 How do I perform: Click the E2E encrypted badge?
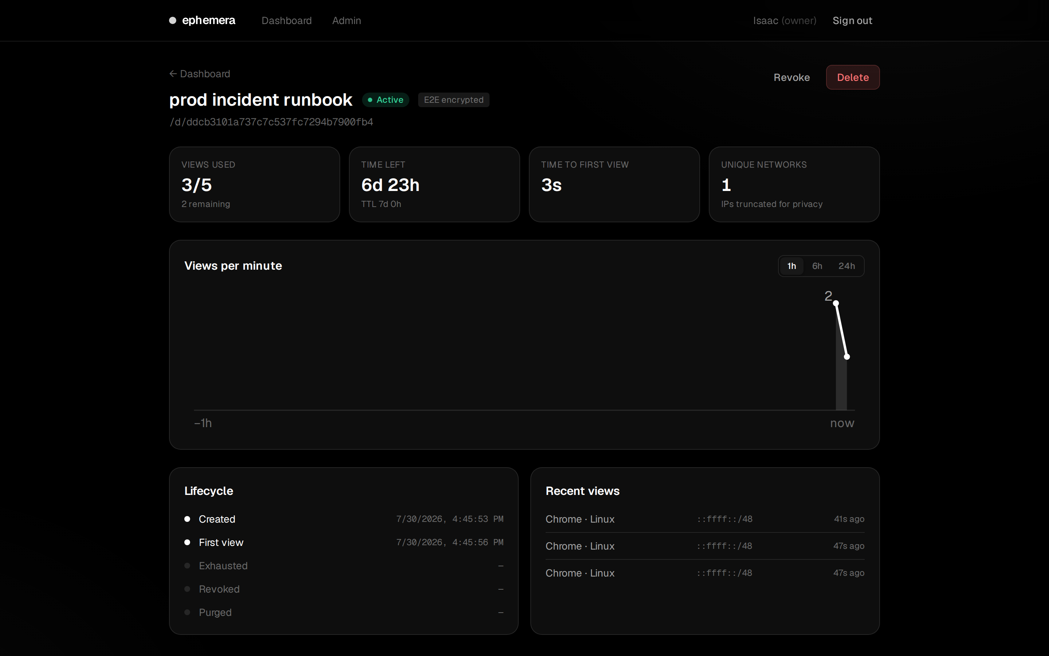[453, 100]
